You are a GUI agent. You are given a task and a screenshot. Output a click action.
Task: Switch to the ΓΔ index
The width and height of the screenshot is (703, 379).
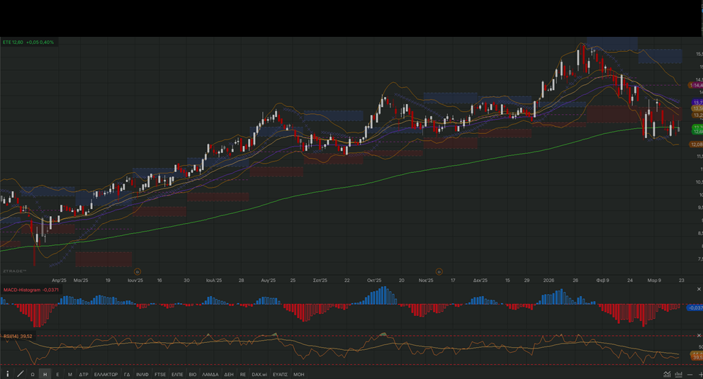[x=127, y=374]
